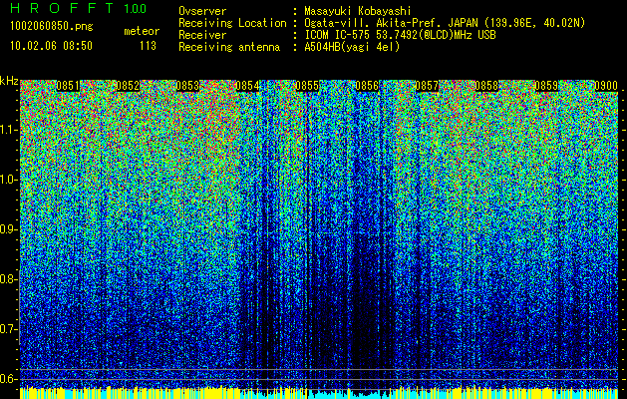Click the 0854 time marker
Screen dimensions: 627x399
click(x=247, y=86)
